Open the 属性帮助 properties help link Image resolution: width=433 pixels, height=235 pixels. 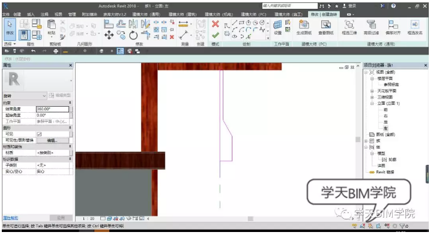coord(10,218)
